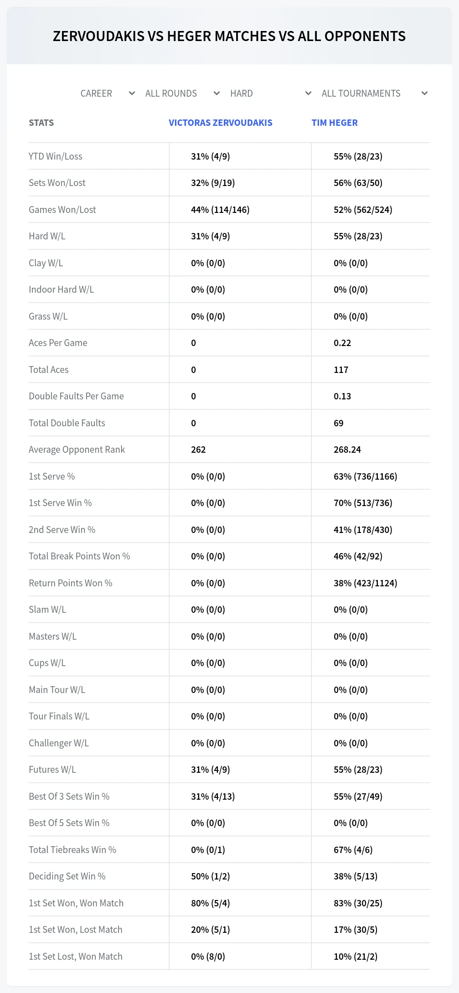Click the STATS column header
459x993 pixels.
tap(41, 123)
